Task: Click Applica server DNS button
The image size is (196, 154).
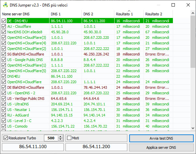Action: (161, 147)
